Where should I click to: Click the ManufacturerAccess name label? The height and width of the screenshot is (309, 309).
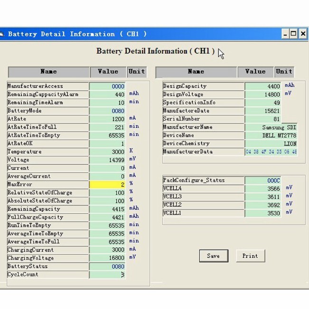click(48, 86)
